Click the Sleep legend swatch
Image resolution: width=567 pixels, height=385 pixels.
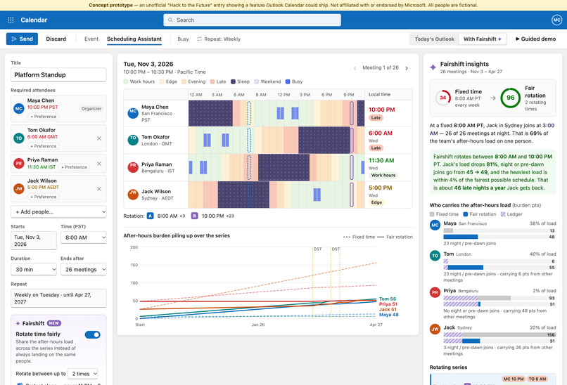pos(234,81)
